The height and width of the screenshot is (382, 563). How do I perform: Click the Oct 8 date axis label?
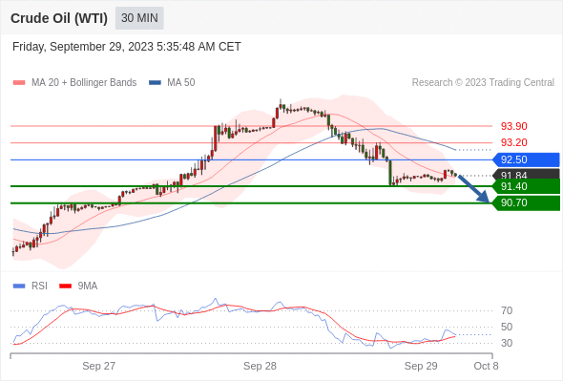pyautogui.click(x=486, y=366)
